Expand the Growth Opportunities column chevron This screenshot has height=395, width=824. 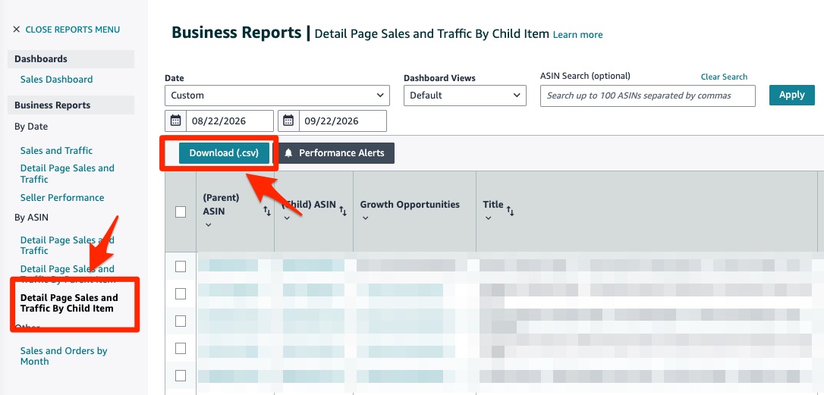tap(365, 218)
